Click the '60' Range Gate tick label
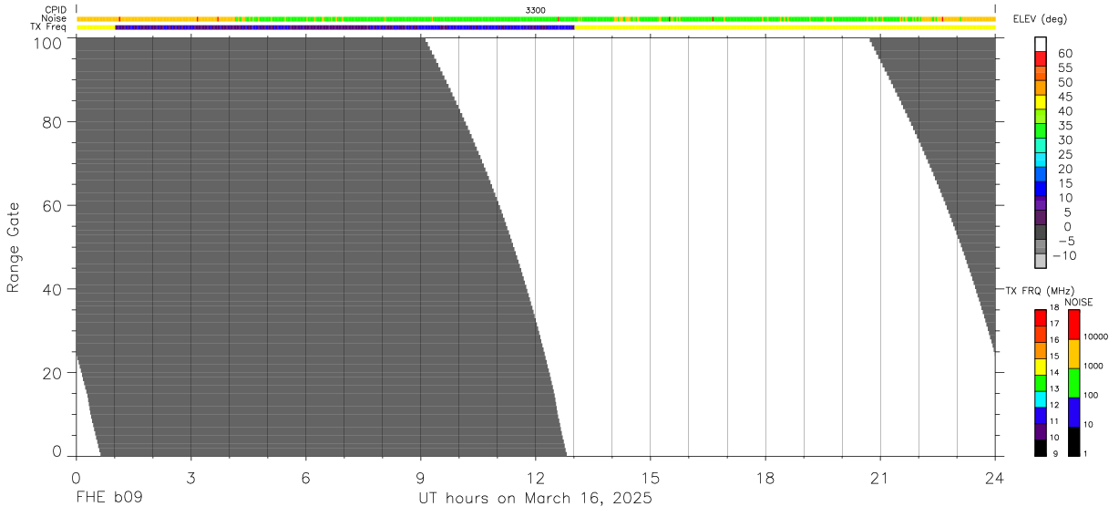This screenshot has height=517, width=1119. 50,205
